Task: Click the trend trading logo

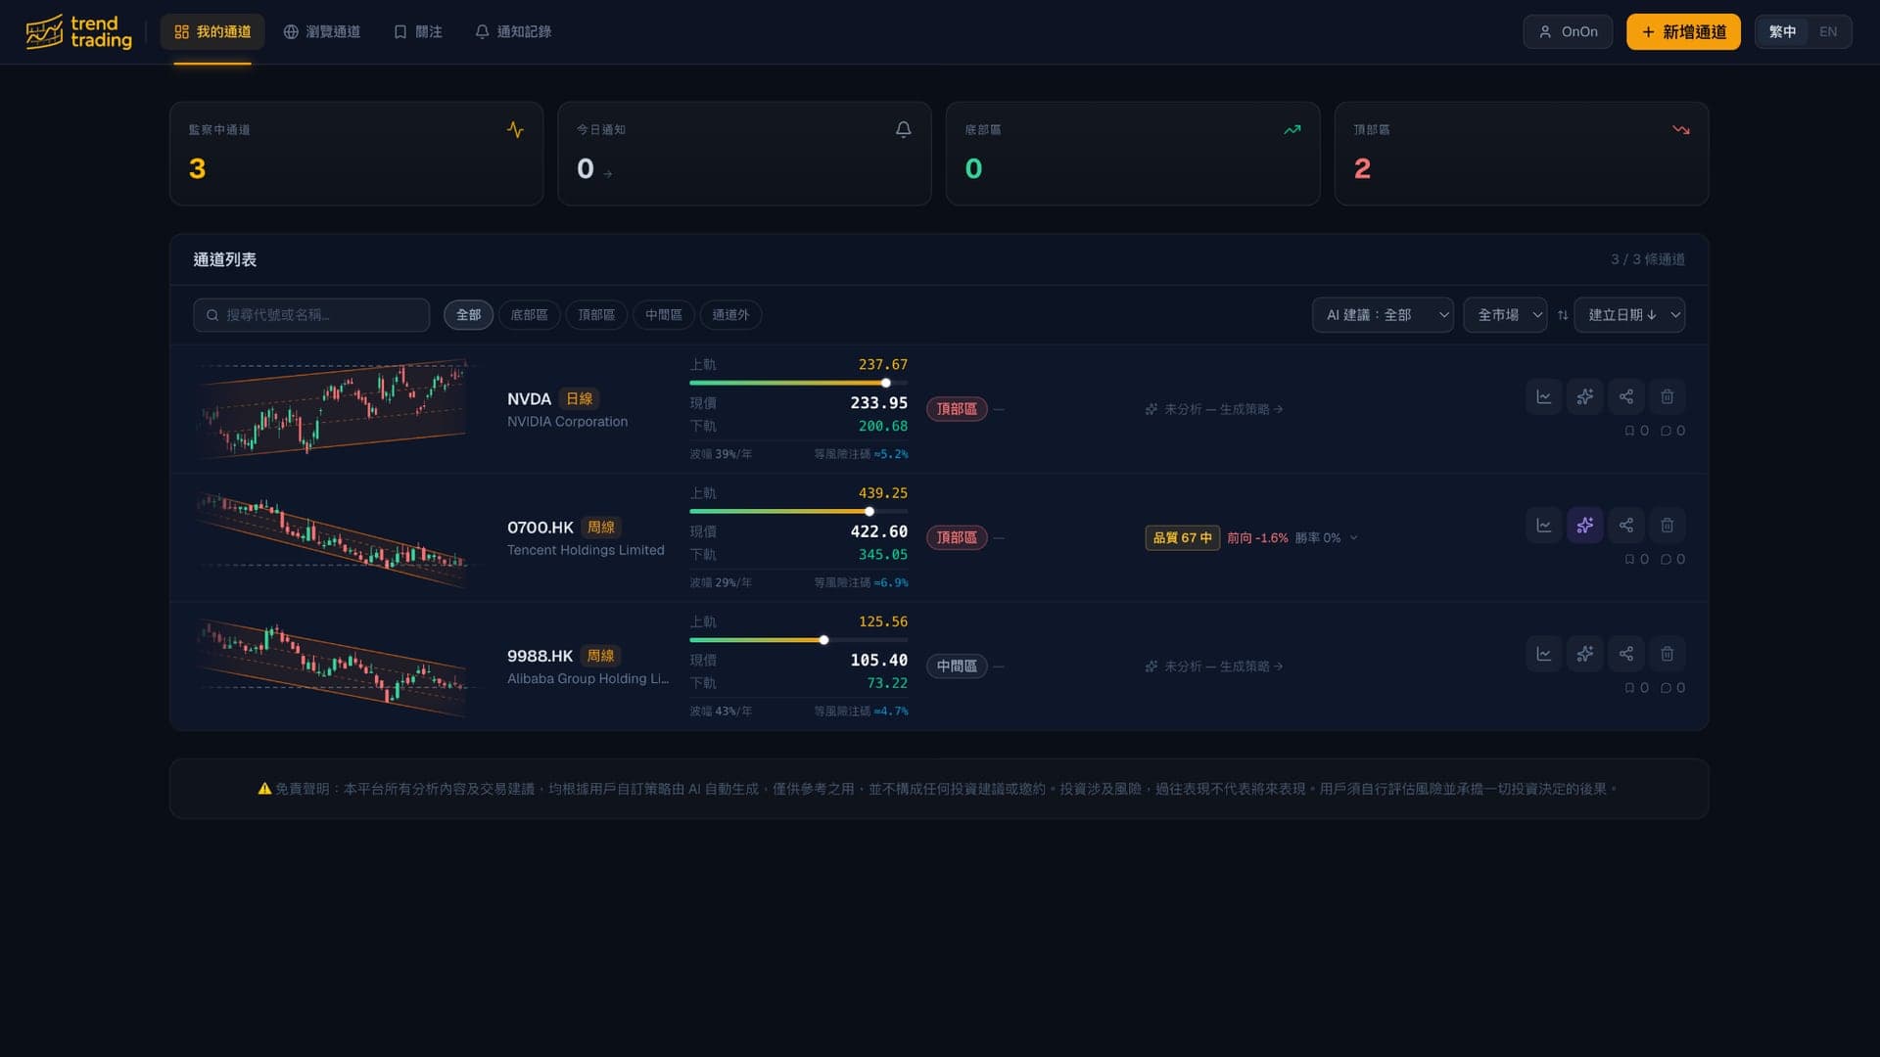Action: (x=78, y=31)
